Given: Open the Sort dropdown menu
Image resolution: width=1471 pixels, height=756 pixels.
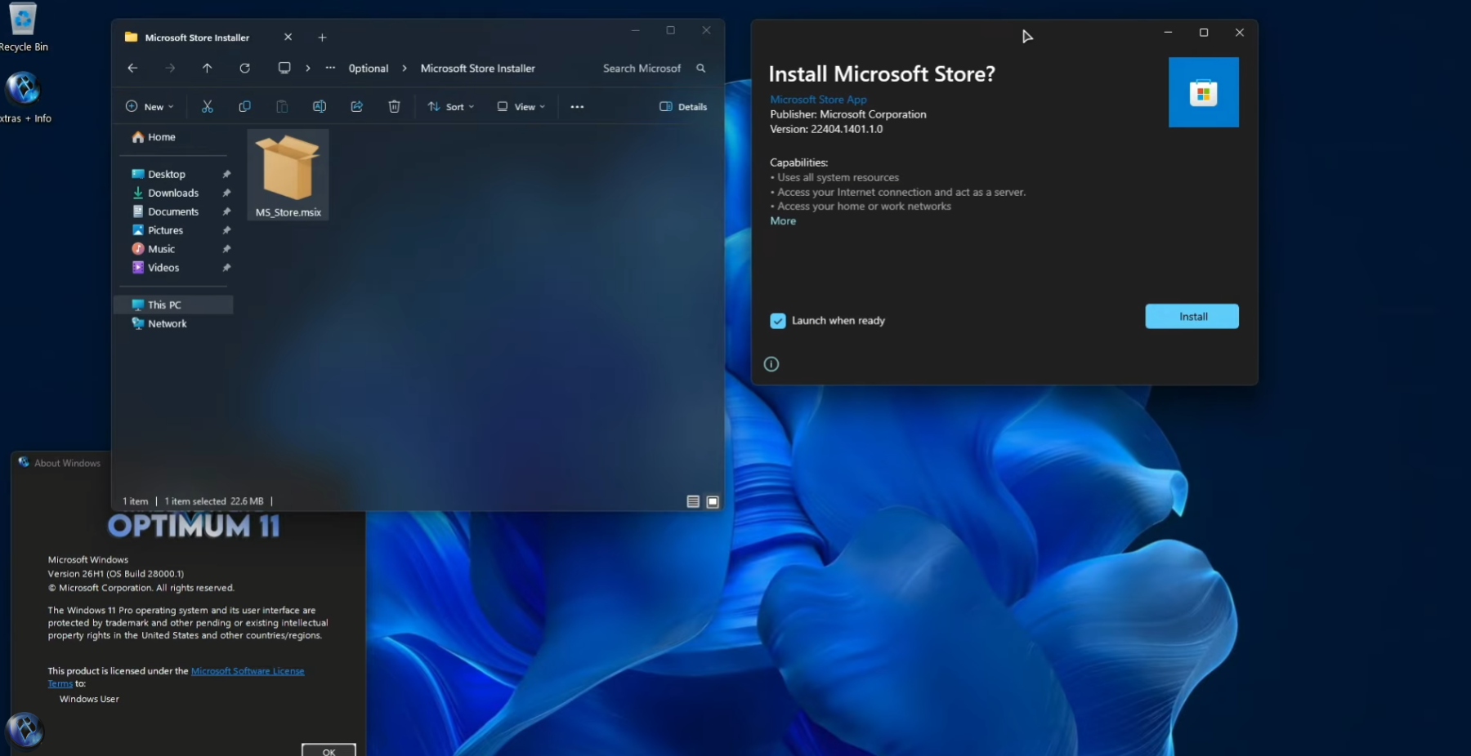Looking at the screenshot, I should click(450, 107).
